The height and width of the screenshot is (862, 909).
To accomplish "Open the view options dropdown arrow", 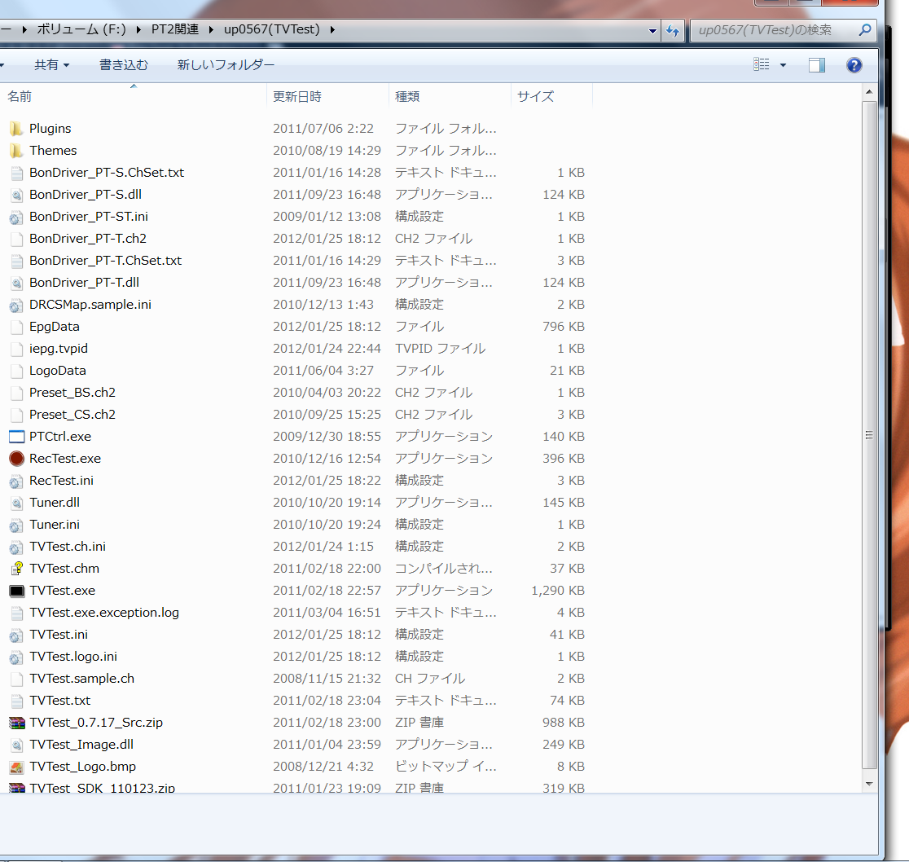I will coord(784,65).
